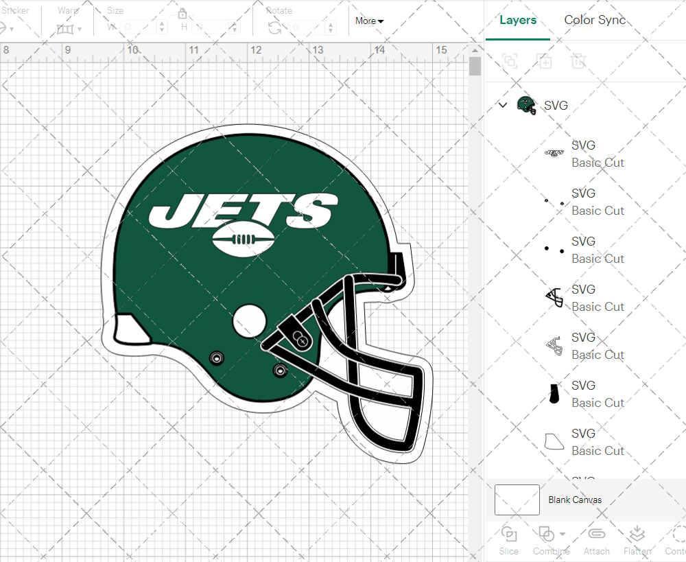Click the Warp tool icon
The height and width of the screenshot is (562, 686).
coord(64,29)
